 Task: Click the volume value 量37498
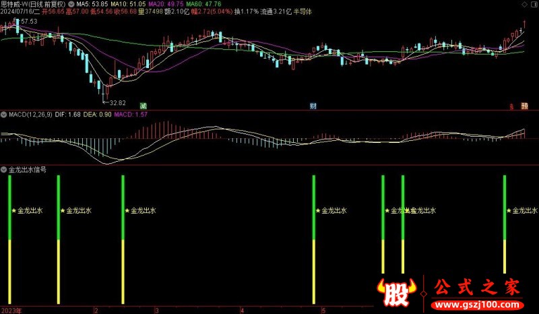pos(150,11)
